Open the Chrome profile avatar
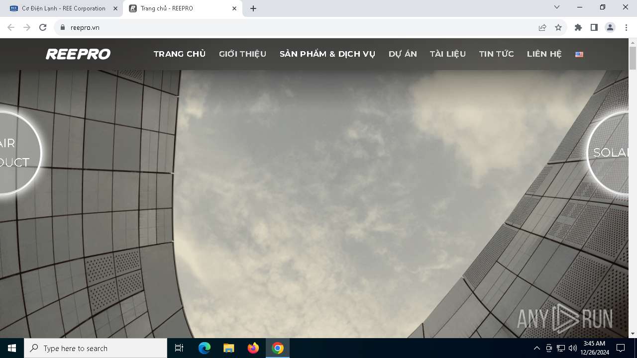Image resolution: width=637 pixels, height=358 pixels. (x=610, y=27)
